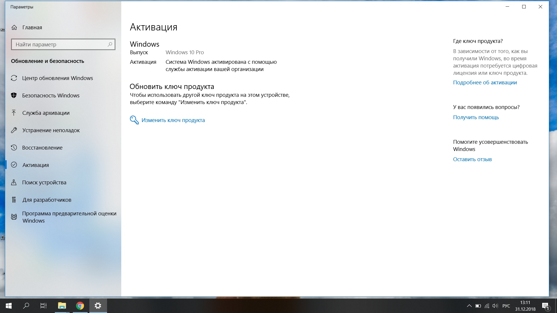Screen dimensions: 557x313
Task: Open Безопасность Windows section
Action: point(51,95)
